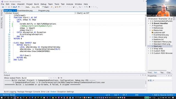Image resolution: width=176 pixels, height=99 pixels.
Task: Click the Firefox icon on the taskbar
Action: [x=18, y=98]
